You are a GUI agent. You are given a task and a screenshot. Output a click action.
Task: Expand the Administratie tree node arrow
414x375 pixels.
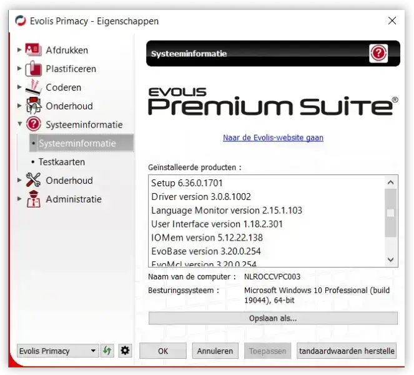coord(19,199)
